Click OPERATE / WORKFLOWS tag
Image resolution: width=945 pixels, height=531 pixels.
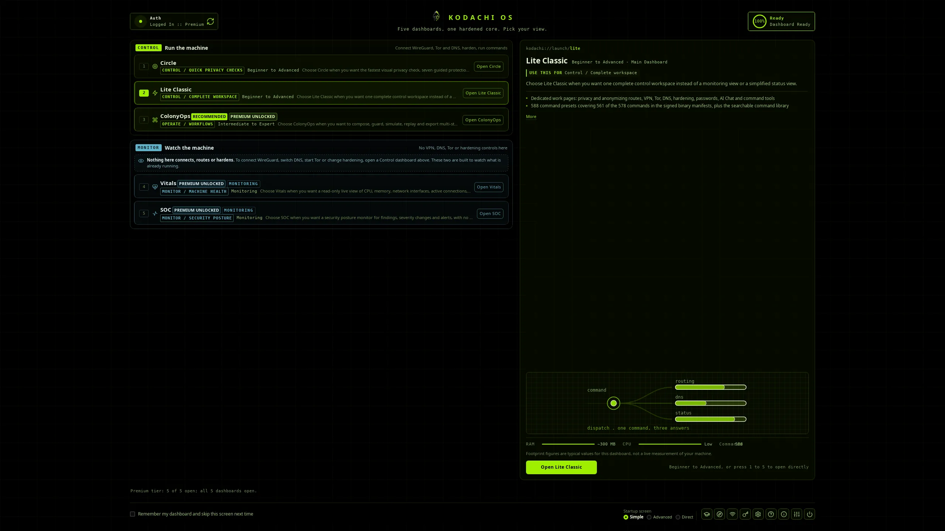coord(188,124)
